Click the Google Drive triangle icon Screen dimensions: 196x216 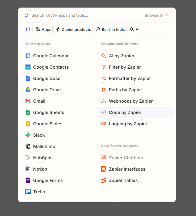(x=28, y=90)
